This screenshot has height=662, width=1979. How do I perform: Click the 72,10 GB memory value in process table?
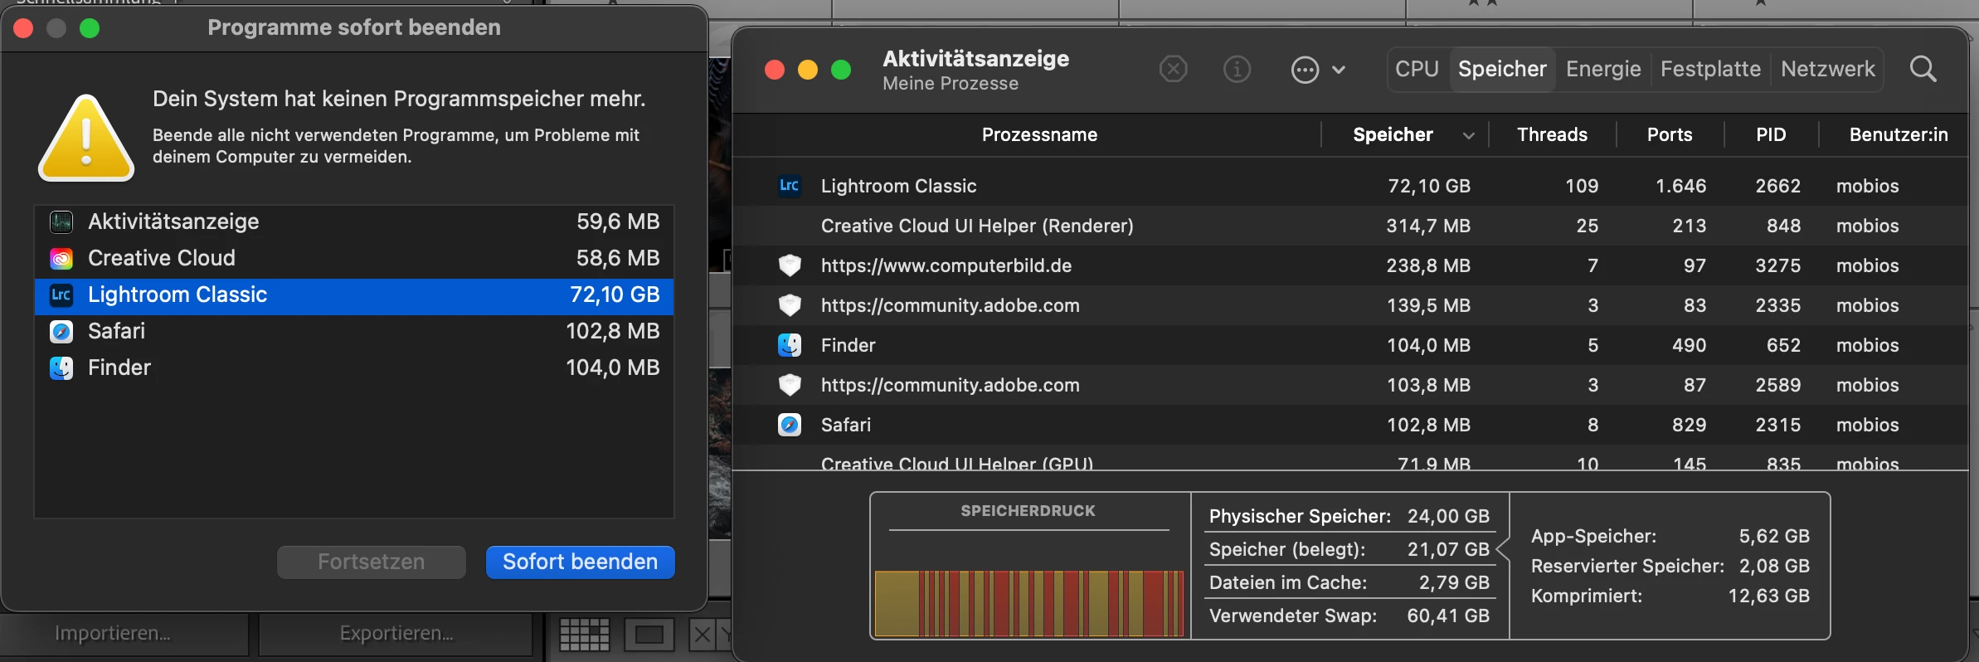(x=1429, y=186)
